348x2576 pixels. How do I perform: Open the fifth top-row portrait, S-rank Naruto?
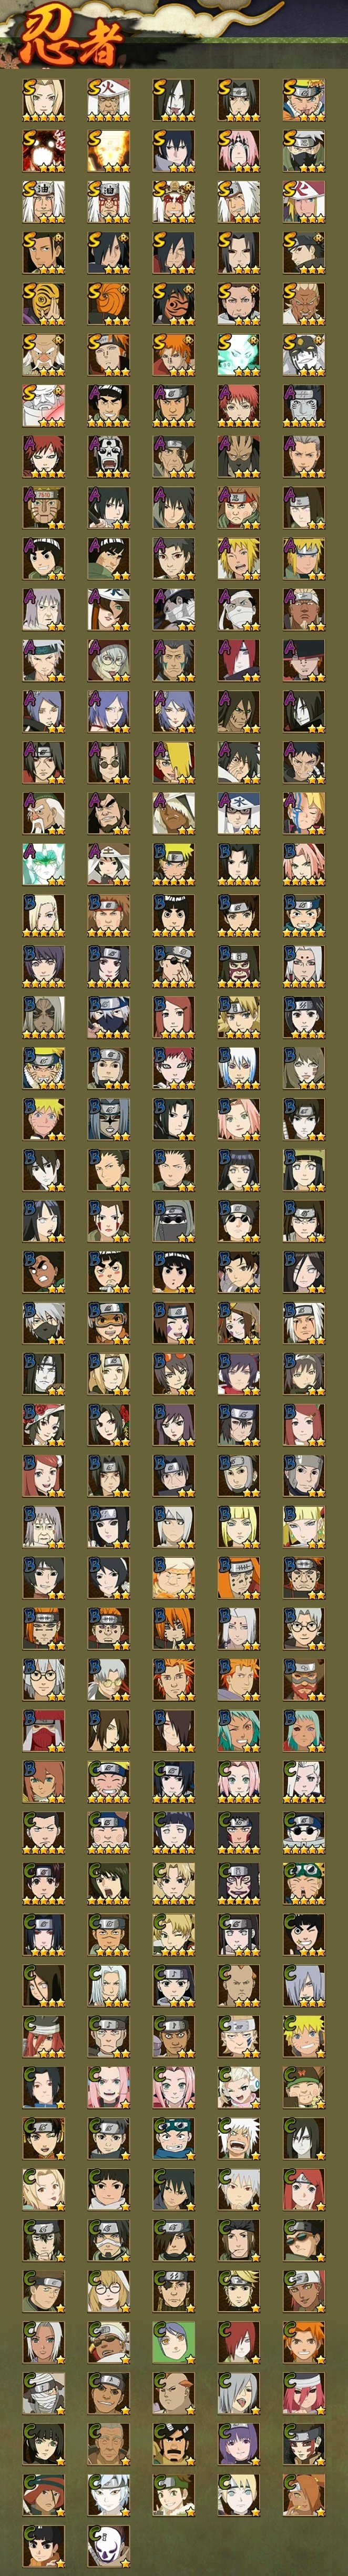303,100
